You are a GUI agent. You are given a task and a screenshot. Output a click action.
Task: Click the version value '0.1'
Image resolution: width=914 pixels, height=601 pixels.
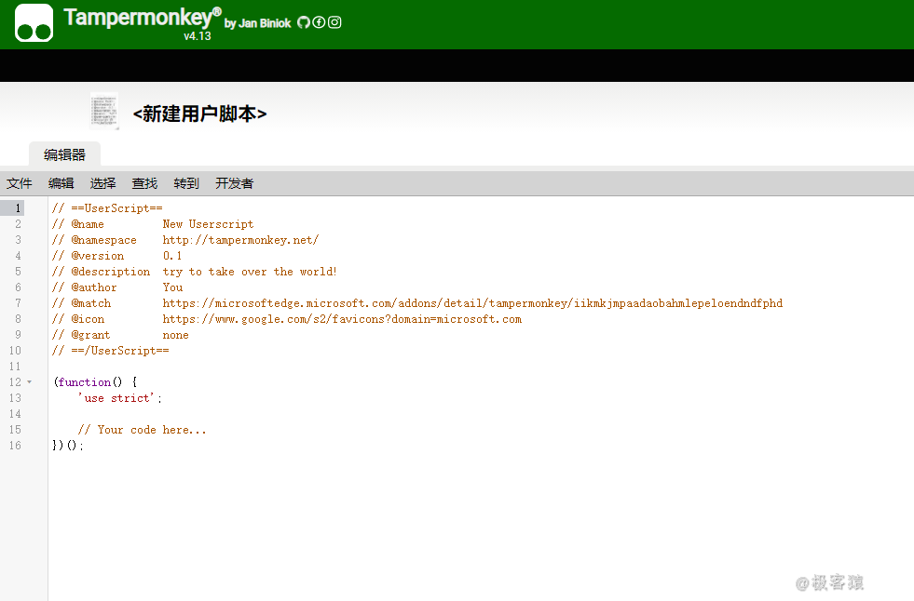(x=172, y=256)
